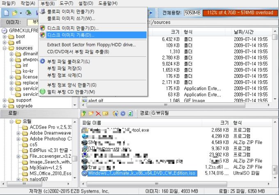Open the 파일(F) menu
The height and width of the screenshot is (195, 279).
[x=9, y=3]
